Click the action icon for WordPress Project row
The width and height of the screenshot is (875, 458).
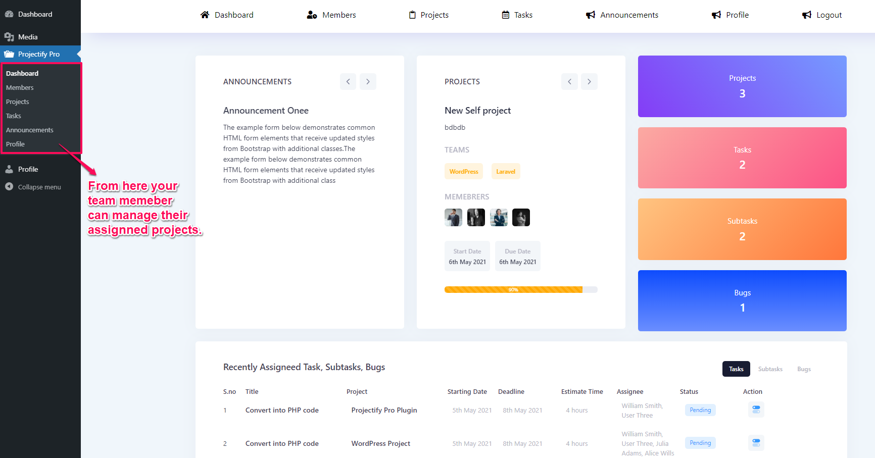click(x=756, y=442)
